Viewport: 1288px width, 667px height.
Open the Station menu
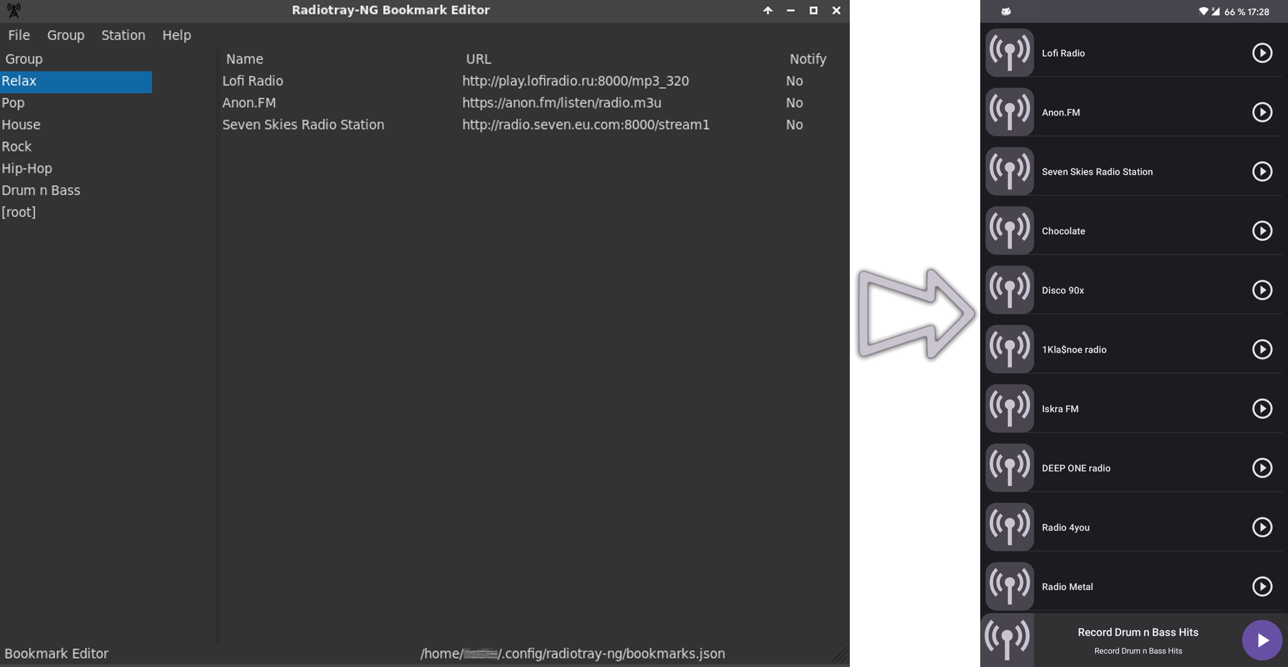(123, 35)
